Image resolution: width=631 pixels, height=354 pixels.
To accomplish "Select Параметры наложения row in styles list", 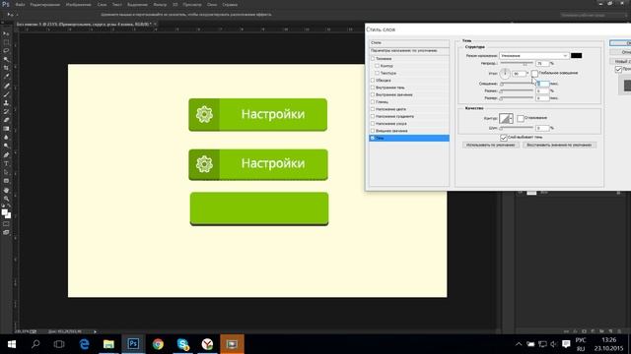I will (x=409, y=51).
